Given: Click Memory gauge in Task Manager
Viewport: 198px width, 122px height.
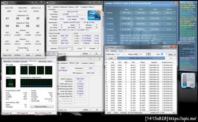Looking at the screenshot, I should (11, 83).
